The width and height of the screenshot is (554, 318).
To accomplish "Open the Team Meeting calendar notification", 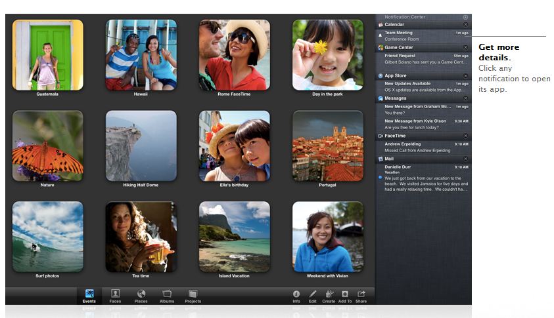I will [x=423, y=36].
